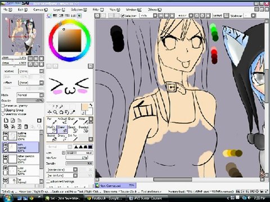Open the File menu
The image size is (270, 202).
(x=7, y=10)
